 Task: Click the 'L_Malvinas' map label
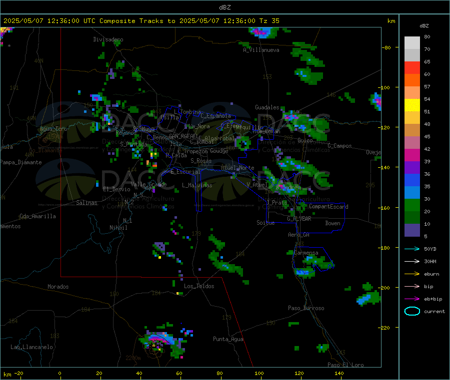pos(197,185)
